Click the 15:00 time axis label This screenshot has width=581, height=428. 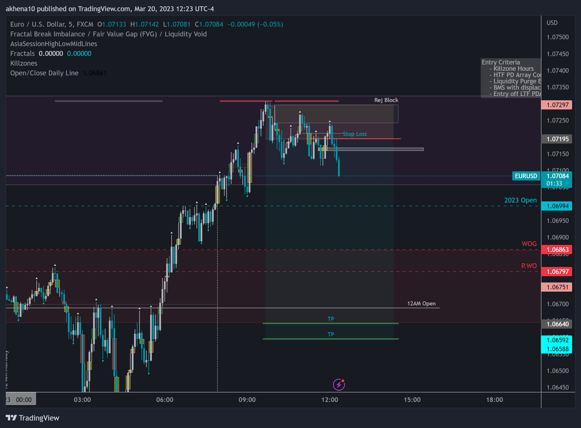pos(412,400)
